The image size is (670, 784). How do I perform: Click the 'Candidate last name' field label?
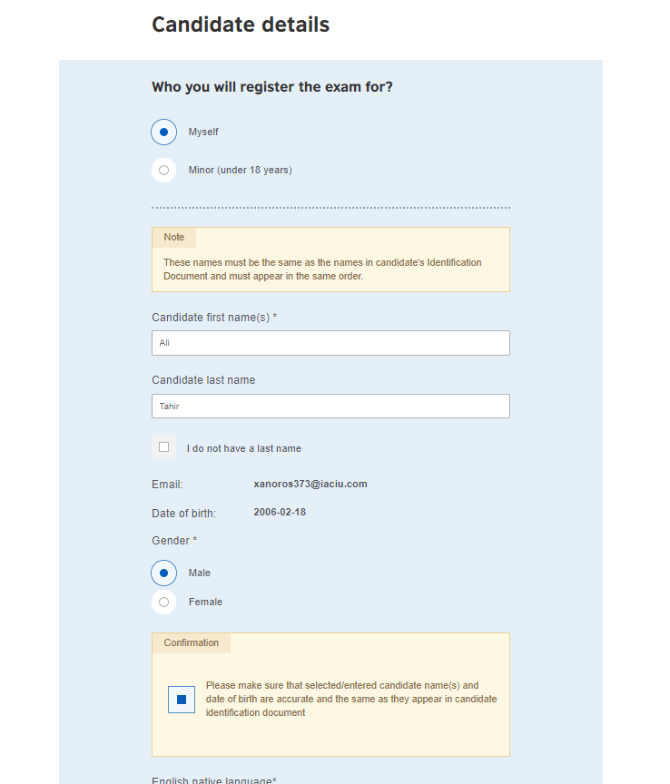[x=203, y=380]
